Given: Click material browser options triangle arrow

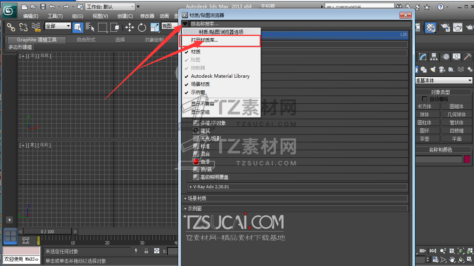Looking at the screenshot, I should point(185,24).
